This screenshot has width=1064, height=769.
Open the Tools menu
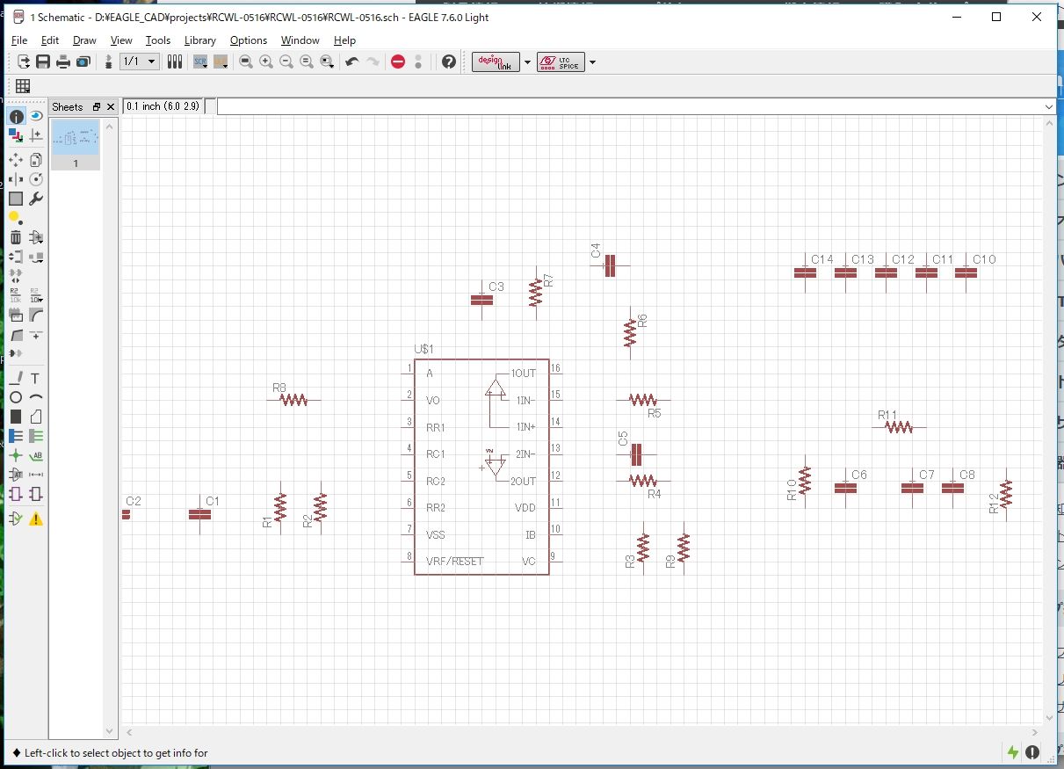coord(158,40)
